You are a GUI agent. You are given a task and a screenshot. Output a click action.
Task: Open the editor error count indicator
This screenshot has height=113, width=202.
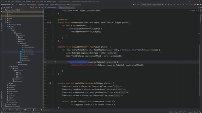pyautogui.click(x=190, y=10)
